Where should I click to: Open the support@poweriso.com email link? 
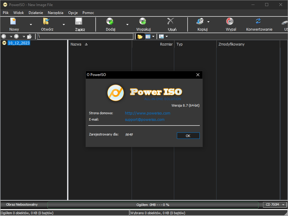[x=145, y=120]
